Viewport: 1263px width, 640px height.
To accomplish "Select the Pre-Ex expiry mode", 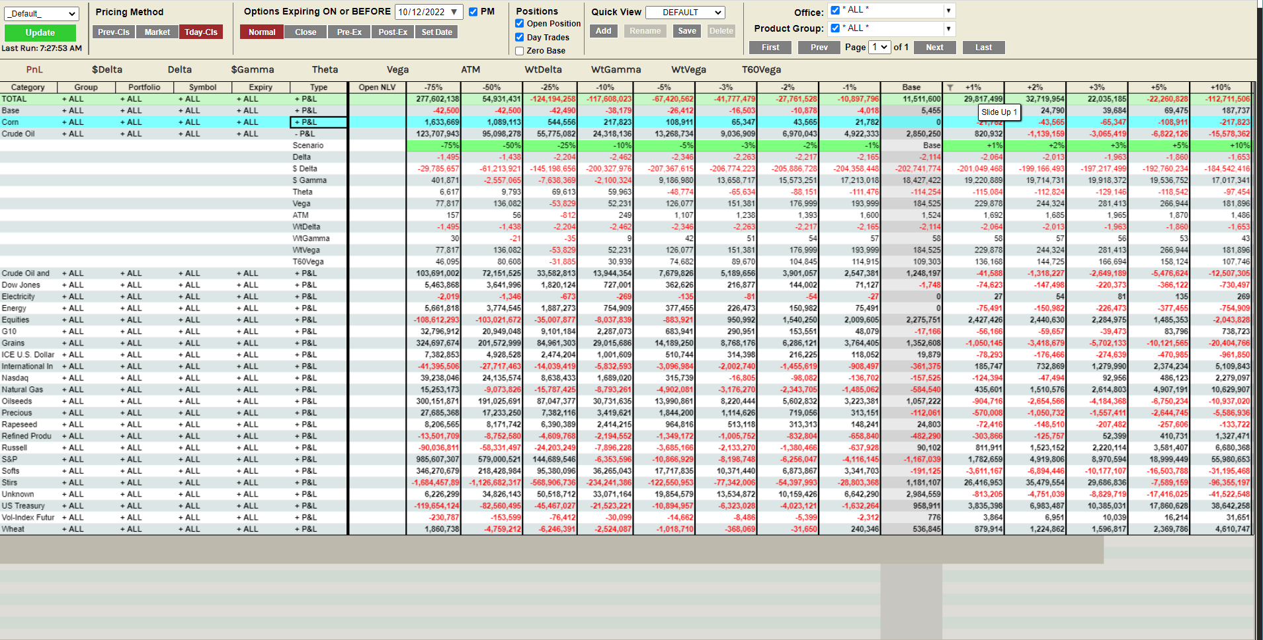I will pyautogui.click(x=349, y=32).
